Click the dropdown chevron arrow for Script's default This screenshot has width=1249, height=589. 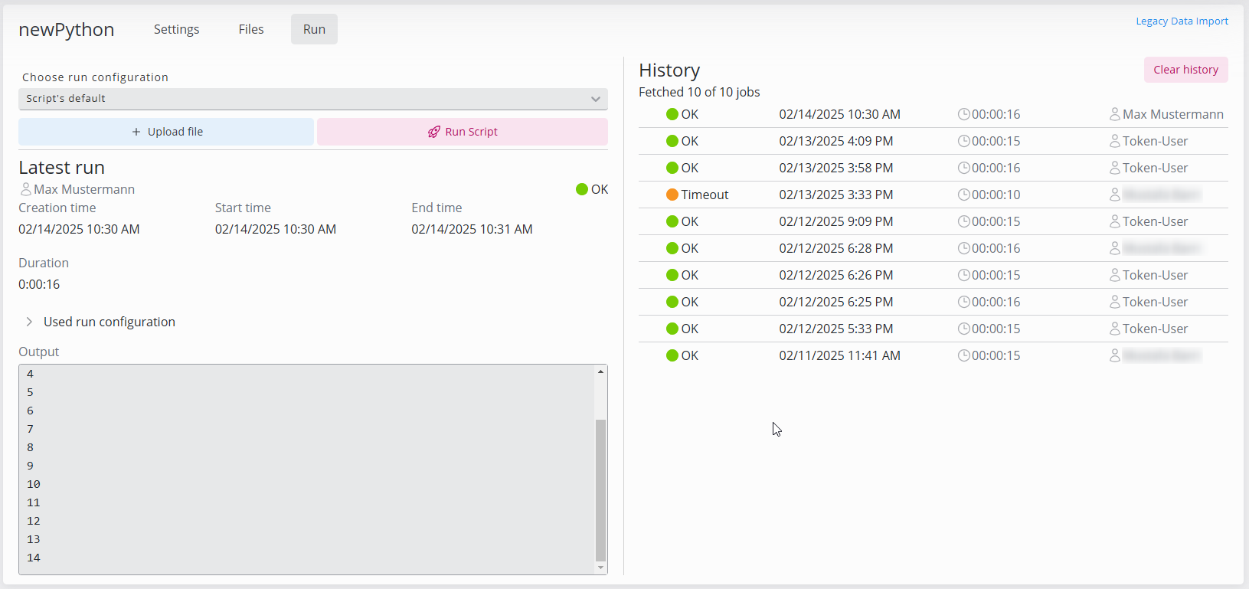[x=595, y=99]
